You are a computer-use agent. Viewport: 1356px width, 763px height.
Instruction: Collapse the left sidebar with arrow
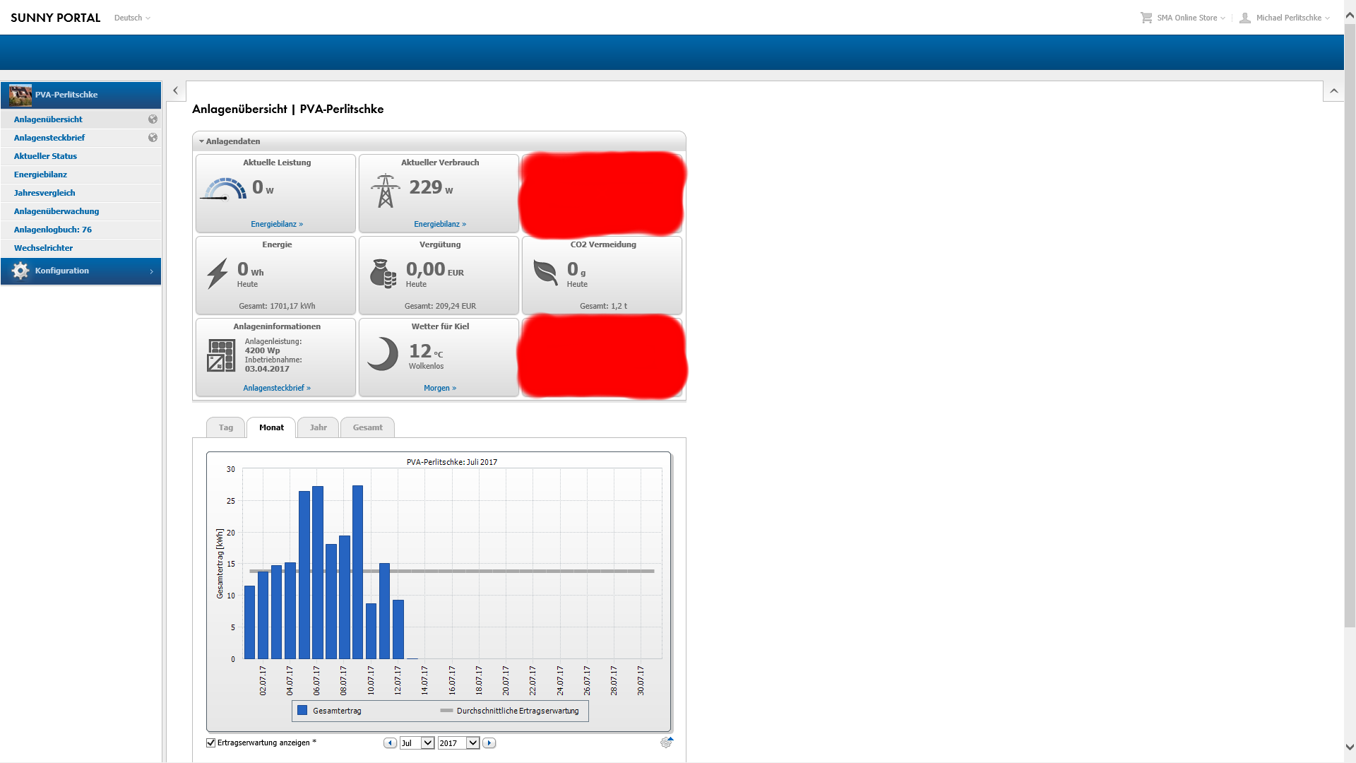coord(175,90)
